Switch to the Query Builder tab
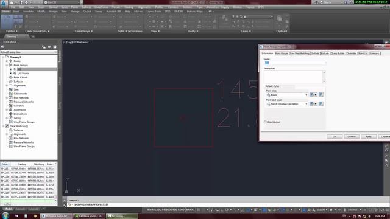Image resolution: width=390 pixels, height=219 pixels. 338,54
